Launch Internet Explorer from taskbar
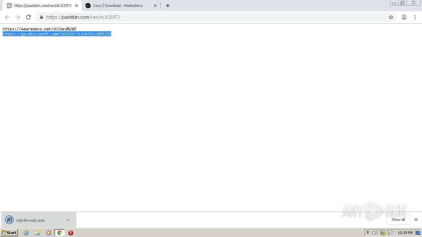The image size is (422, 237). pyautogui.click(x=26, y=233)
